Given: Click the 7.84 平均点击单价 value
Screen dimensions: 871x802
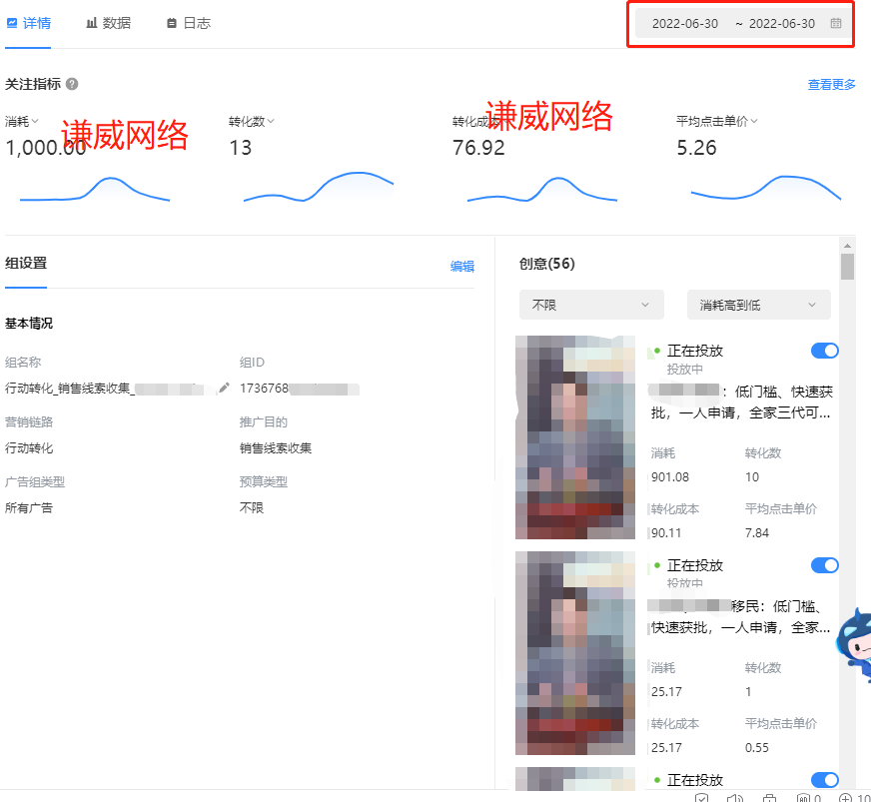Looking at the screenshot, I should click(x=756, y=532).
